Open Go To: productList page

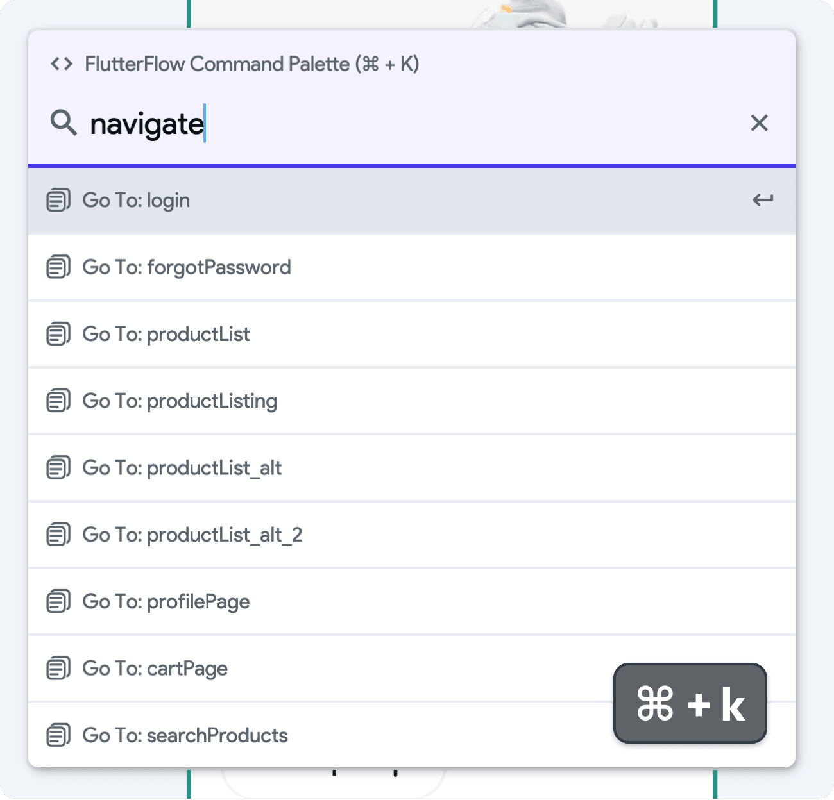point(166,334)
